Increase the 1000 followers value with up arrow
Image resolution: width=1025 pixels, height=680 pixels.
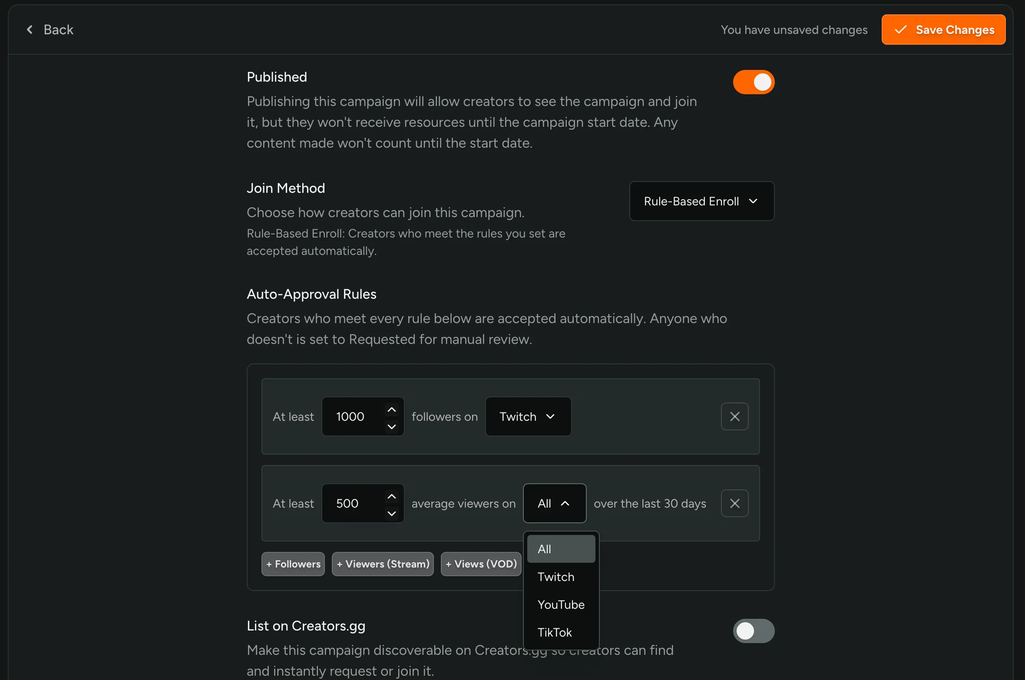coord(392,409)
